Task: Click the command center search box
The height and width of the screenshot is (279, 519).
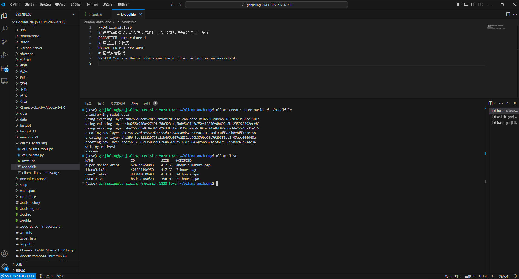Action: (x=267, y=5)
